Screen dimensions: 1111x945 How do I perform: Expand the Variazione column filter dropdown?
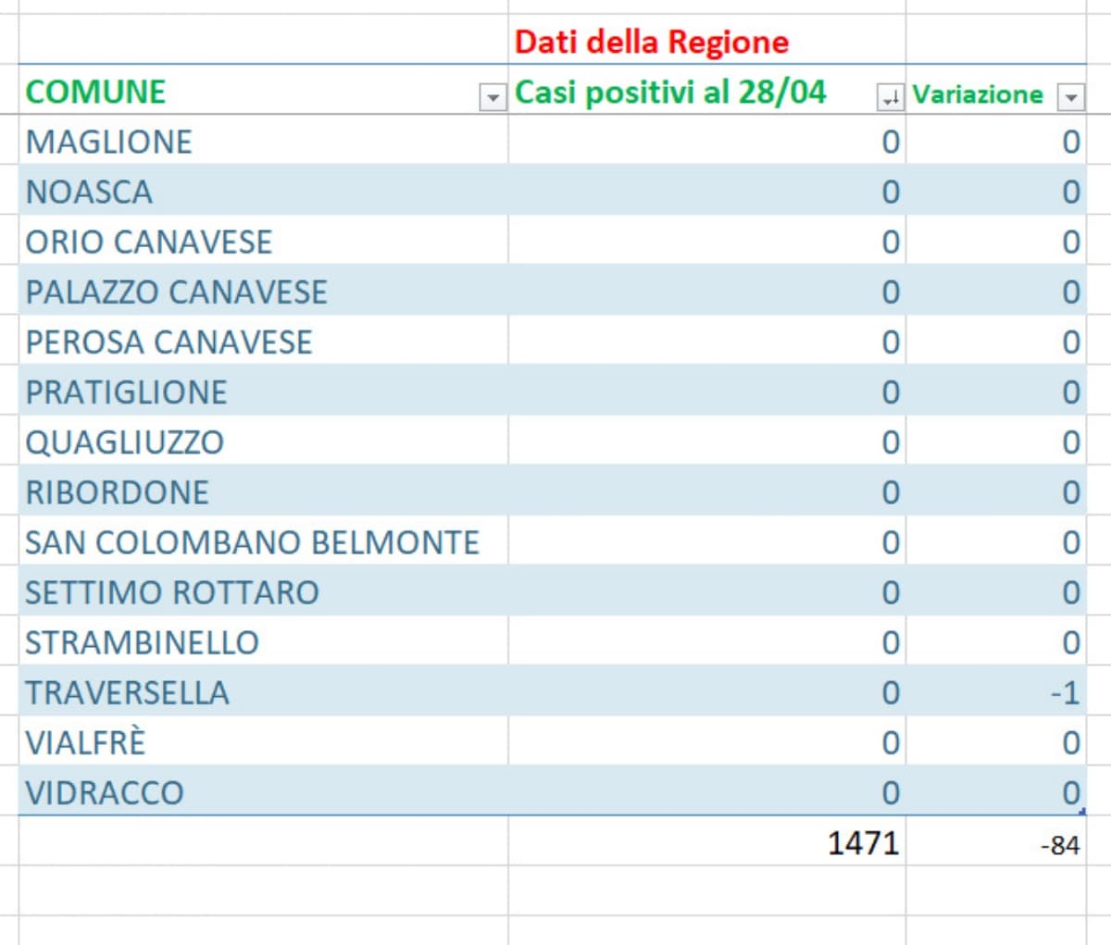(1070, 97)
